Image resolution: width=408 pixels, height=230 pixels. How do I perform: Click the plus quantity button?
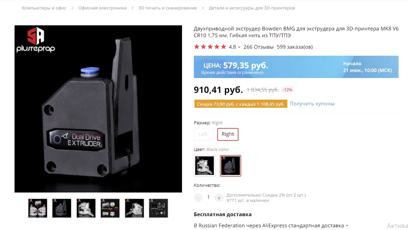coord(219,198)
